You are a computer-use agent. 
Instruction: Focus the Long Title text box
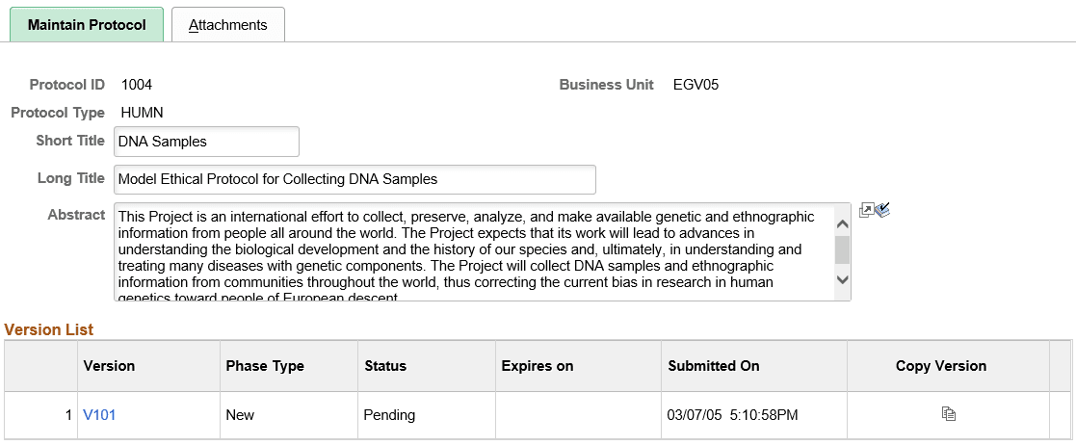(x=354, y=179)
